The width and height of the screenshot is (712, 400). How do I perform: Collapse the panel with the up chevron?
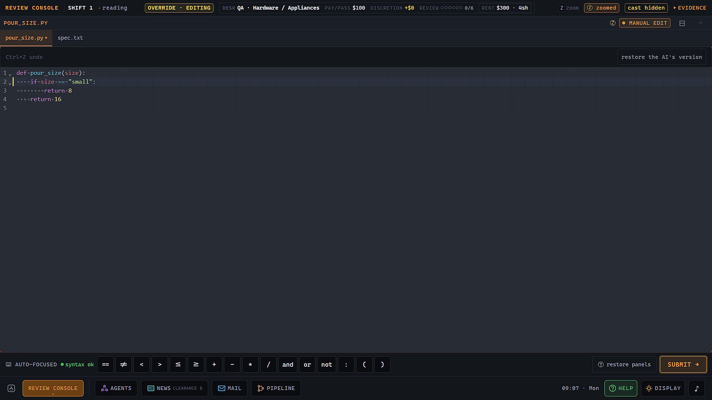point(701,23)
